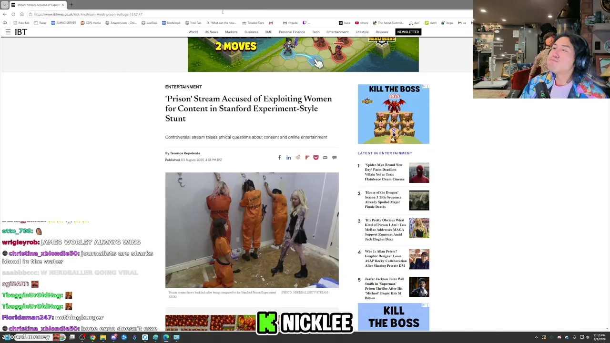The image size is (610, 343).
Task: Save article to Pocket
Action: [x=316, y=158]
